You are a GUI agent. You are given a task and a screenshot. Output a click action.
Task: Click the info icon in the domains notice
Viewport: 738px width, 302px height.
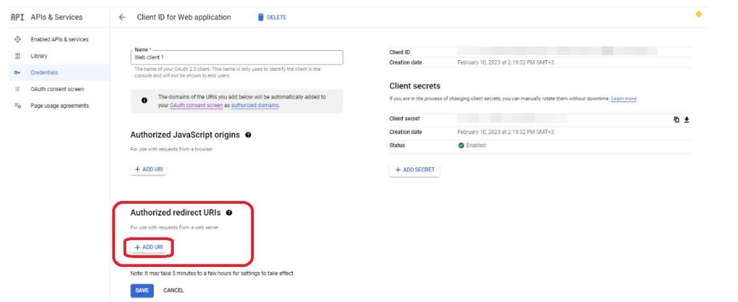point(144,100)
